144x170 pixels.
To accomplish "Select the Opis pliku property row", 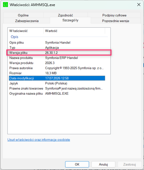I will coord(57,42).
